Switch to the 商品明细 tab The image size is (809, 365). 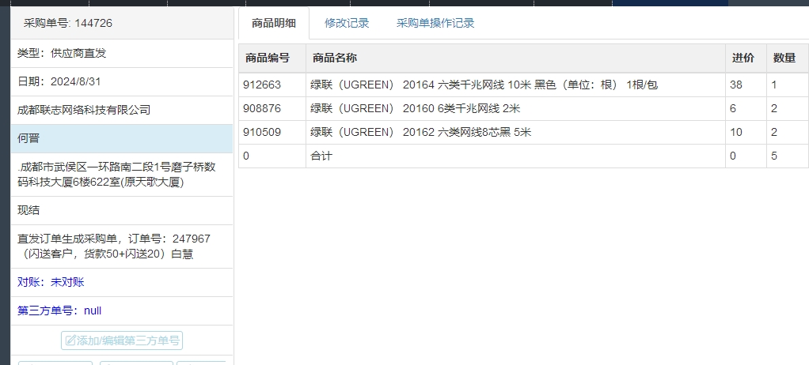[x=274, y=23]
